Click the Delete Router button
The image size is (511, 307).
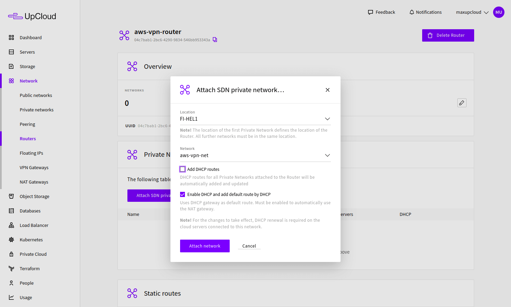pos(448,35)
